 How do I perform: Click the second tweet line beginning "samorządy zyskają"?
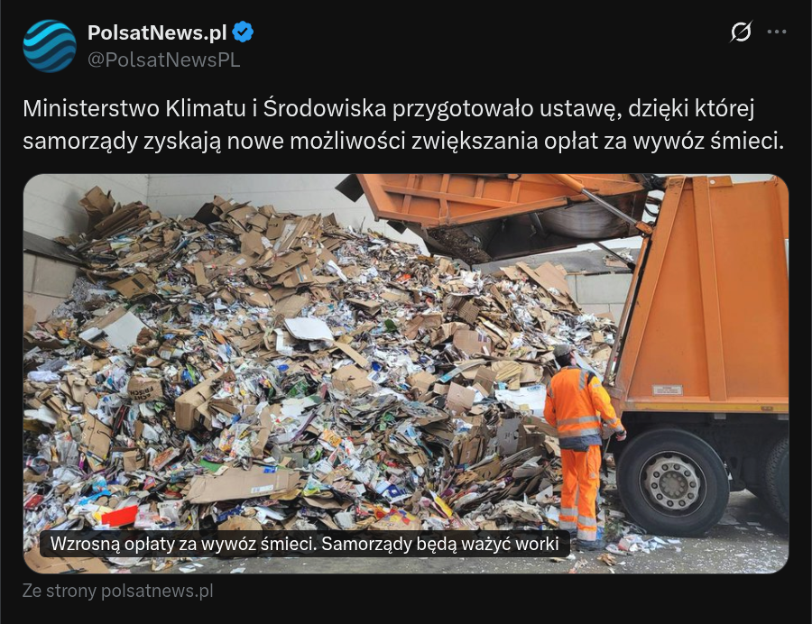(x=403, y=141)
